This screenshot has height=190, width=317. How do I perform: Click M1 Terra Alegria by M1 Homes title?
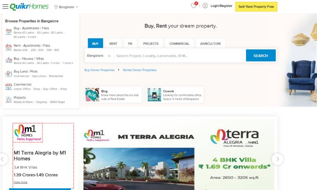[x=40, y=156]
